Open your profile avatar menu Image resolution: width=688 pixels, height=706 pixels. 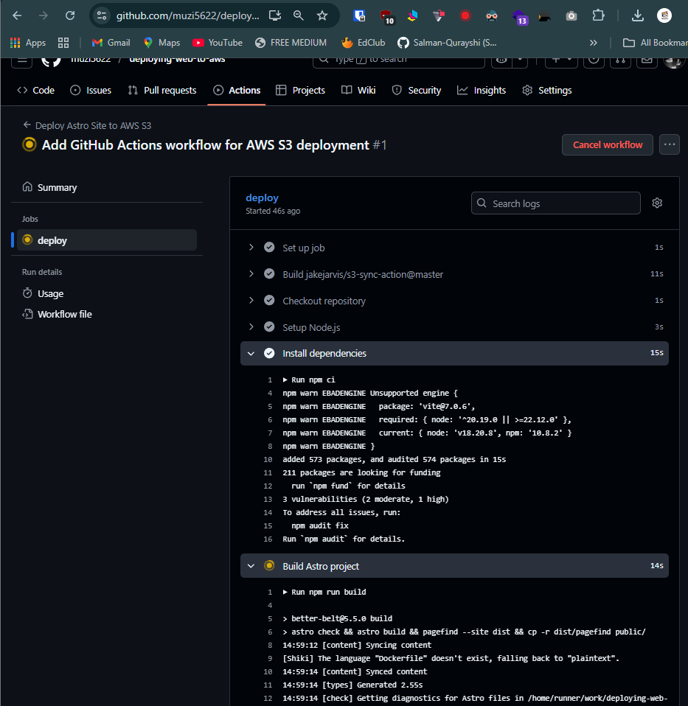(673, 62)
